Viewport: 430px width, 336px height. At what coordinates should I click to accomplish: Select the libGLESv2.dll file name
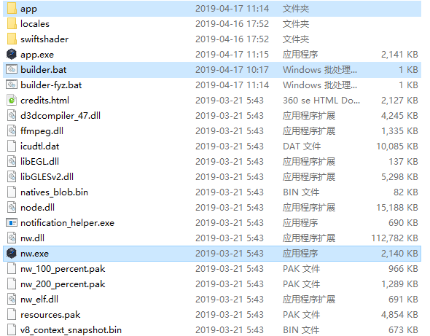[47, 177]
